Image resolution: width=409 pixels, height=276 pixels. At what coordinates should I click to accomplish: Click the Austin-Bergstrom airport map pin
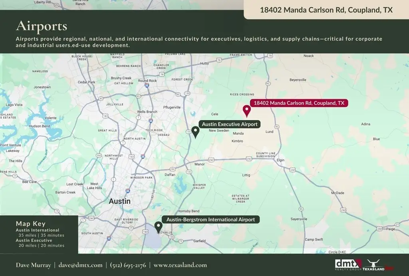coord(159,227)
